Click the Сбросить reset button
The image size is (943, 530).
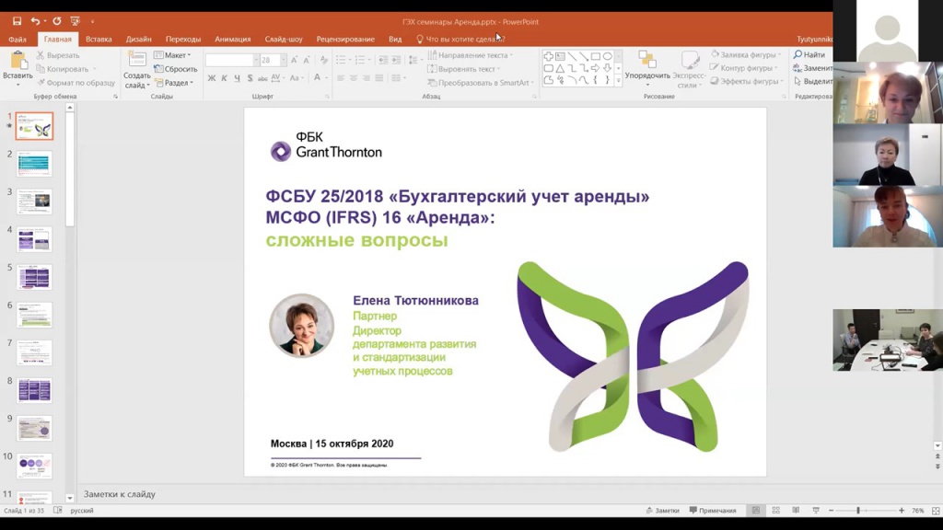[x=175, y=69]
